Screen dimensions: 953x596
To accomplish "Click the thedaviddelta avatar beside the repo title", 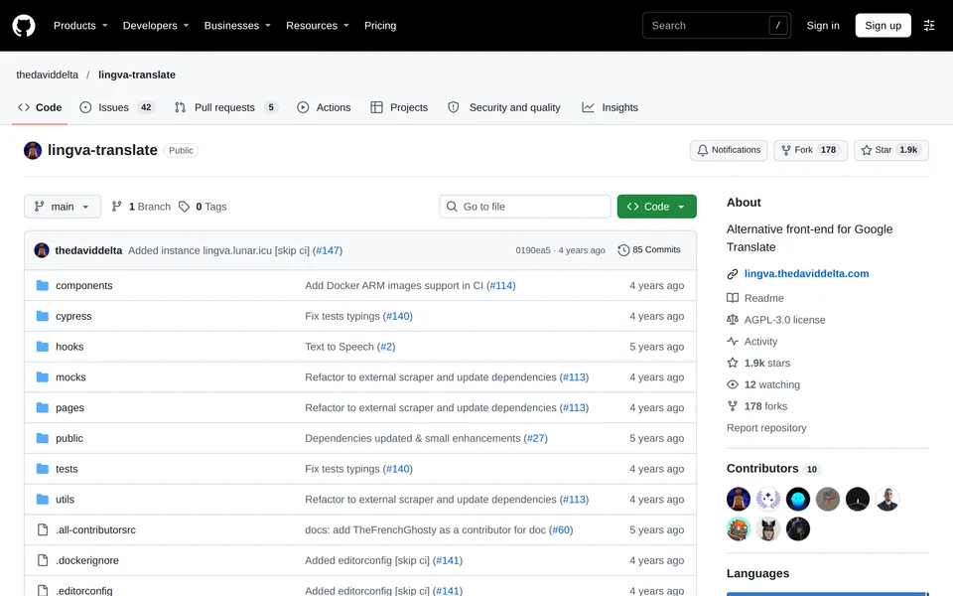I will click(x=33, y=150).
